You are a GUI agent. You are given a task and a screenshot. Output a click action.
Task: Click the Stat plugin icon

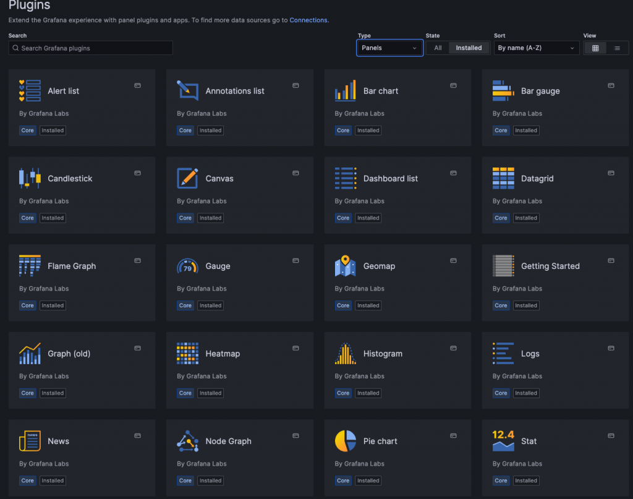pos(503,441)
